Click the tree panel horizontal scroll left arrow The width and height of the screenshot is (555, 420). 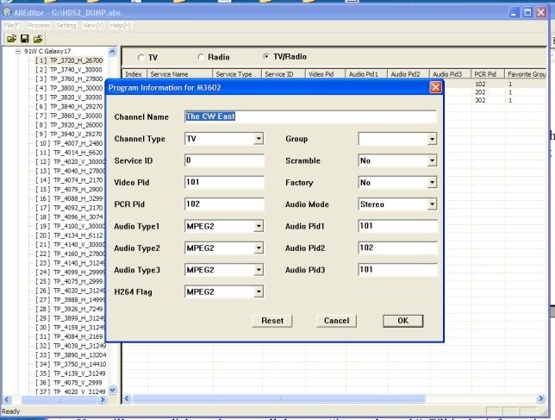click(7, 399)
